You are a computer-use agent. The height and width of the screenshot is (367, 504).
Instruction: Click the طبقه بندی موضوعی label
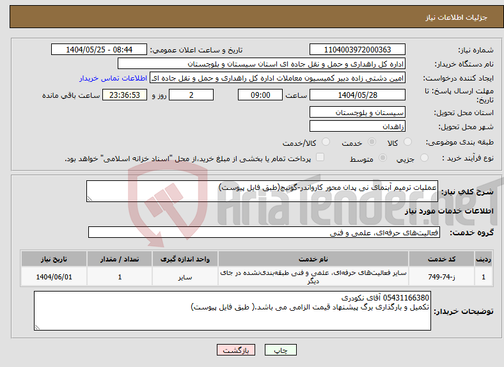(460, 142)
